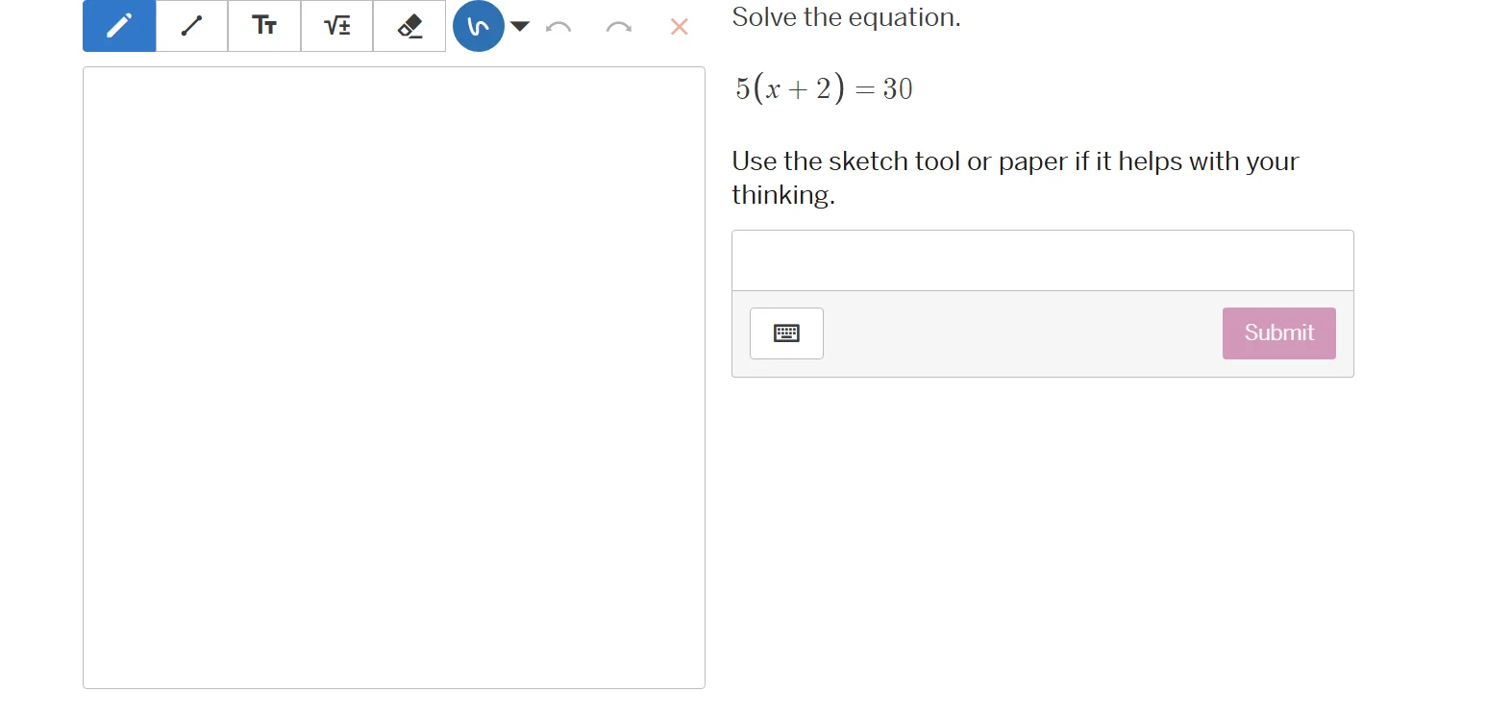The height and width of the screenshot is (715, 1487).
Task: Open the on-screen math keyboard
Action: pos(786,333)
